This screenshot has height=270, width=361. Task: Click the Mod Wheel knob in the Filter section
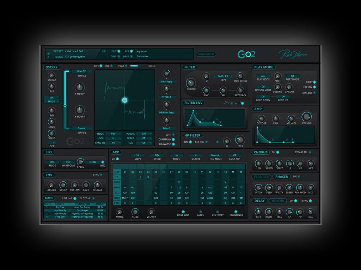click(240, 76)
